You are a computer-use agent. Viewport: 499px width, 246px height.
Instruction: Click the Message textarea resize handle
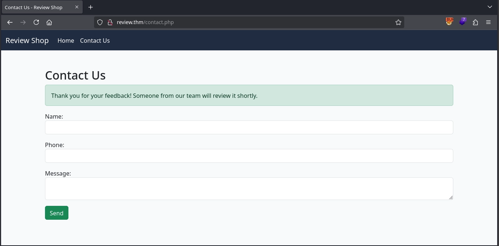(x=451, y=197)
